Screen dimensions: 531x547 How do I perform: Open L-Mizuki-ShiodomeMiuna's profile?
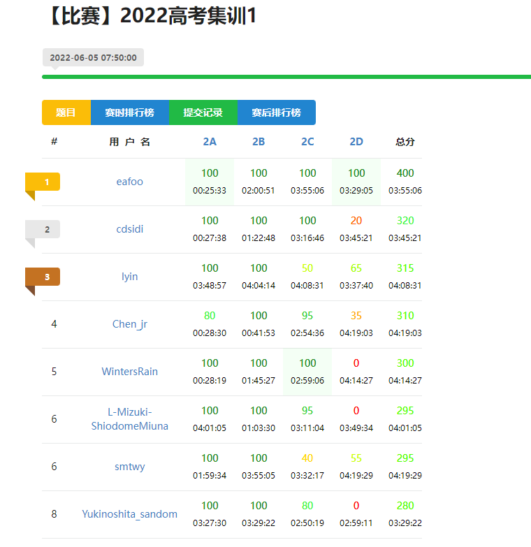(129, 419)
